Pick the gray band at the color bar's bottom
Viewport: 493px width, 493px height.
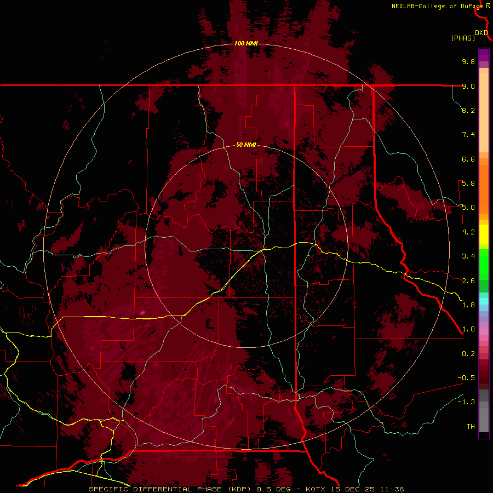coord(484,418)
